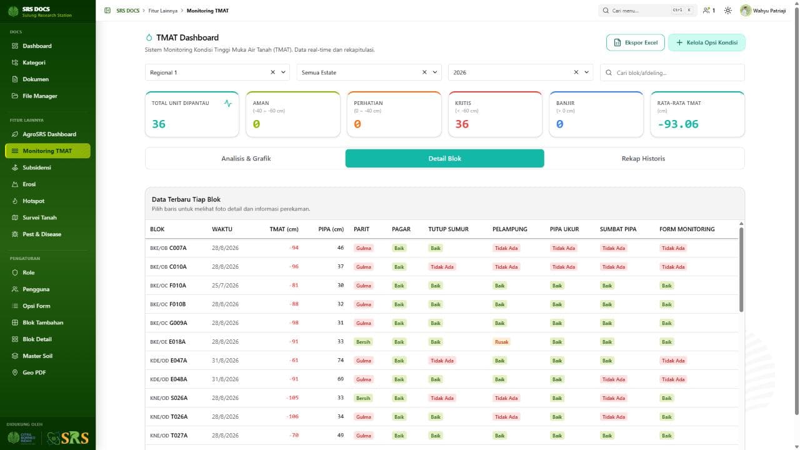Expand the Semua Estate dropdown
800x450 pixels.
coord(436,72)
